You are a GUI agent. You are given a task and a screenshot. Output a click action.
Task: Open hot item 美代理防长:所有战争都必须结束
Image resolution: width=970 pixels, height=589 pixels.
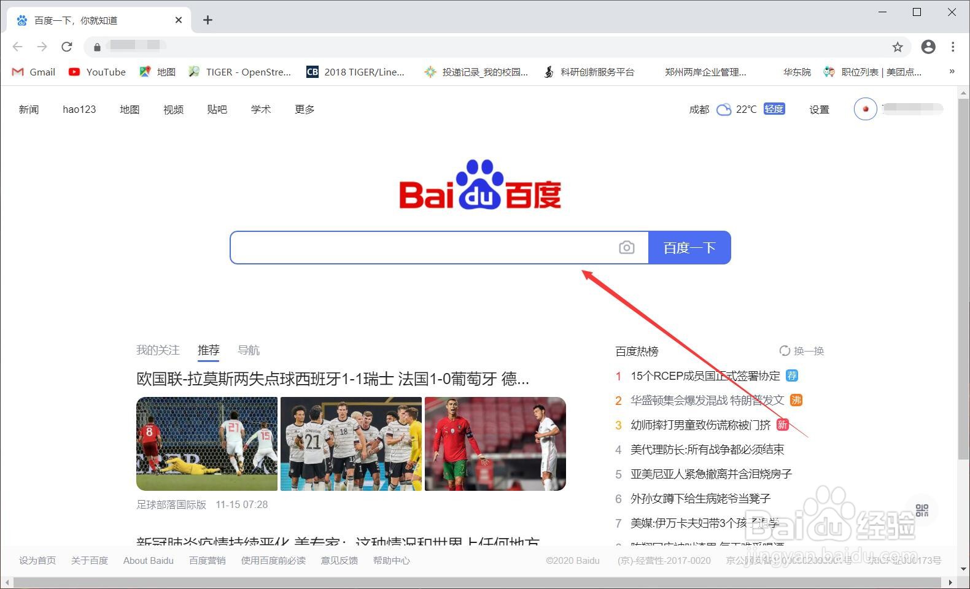pos(707,449)
